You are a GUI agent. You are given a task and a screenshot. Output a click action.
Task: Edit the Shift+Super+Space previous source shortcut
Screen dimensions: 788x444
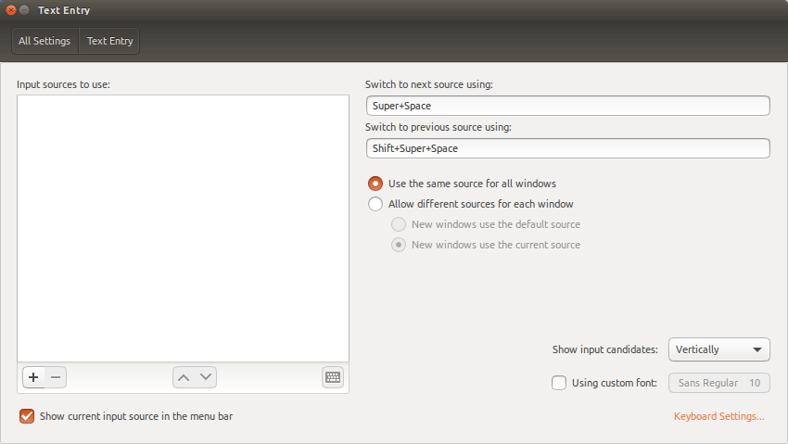[568, 148]
